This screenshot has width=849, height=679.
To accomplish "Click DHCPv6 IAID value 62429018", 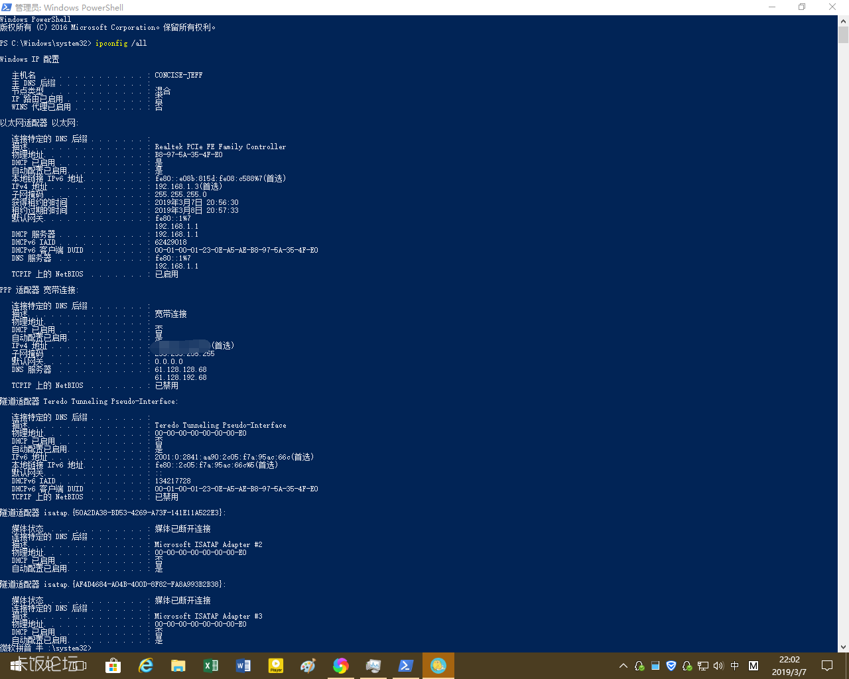I will 170,242.
